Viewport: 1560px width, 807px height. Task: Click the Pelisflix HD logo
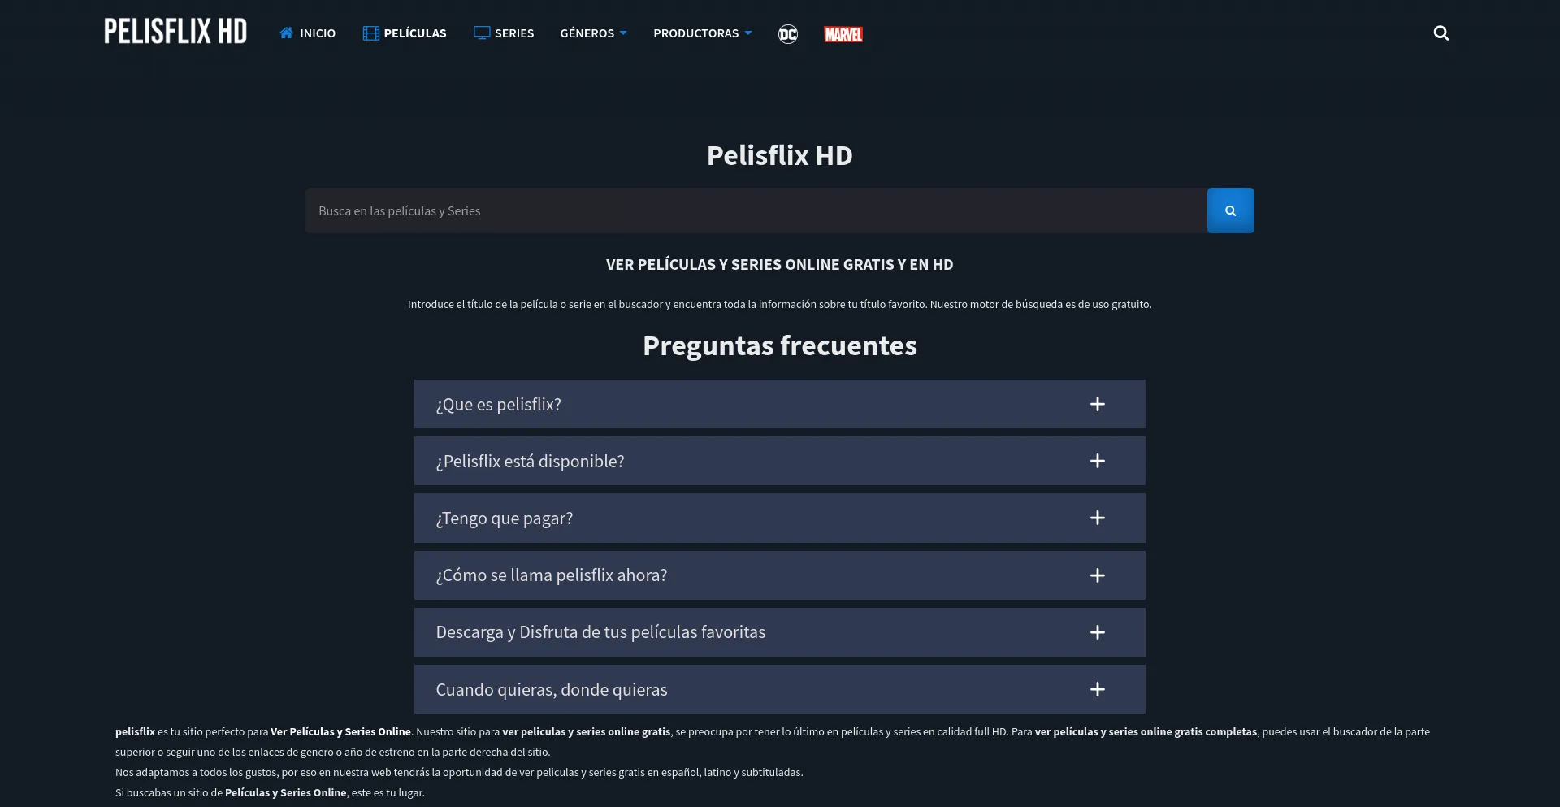pyautogui.click(x=175, y=32)
